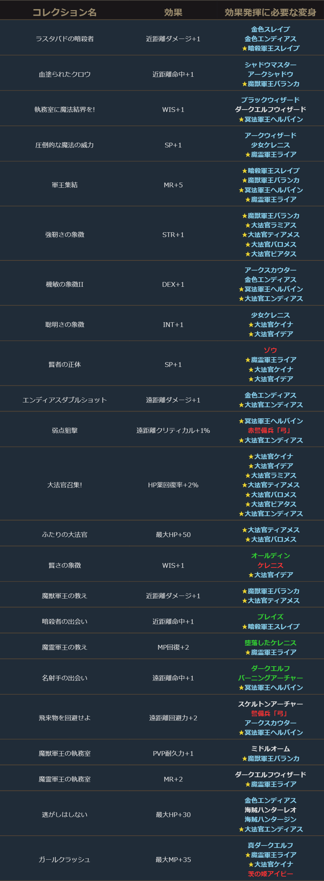Click the コレクション名 column header
The width and height of the screenshot is (324, 881).
pyautogui.click(x=64, y=12)
